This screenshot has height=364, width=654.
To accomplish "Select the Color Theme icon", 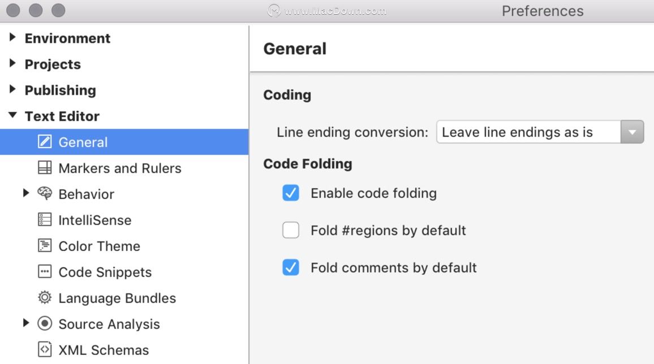I will 45,245.
